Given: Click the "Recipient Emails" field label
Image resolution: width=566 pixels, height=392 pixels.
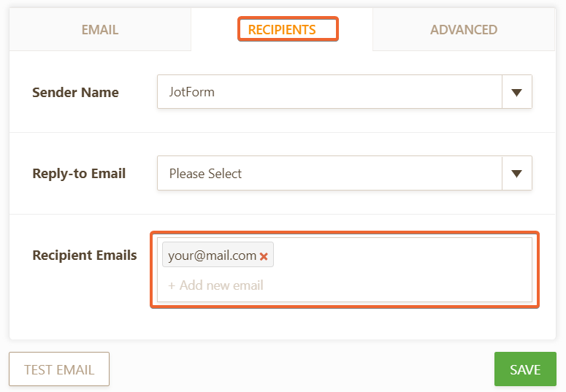Looking at the screenshot, I should coord(85,255).
